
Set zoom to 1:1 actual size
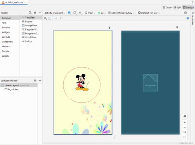point(185,132)
